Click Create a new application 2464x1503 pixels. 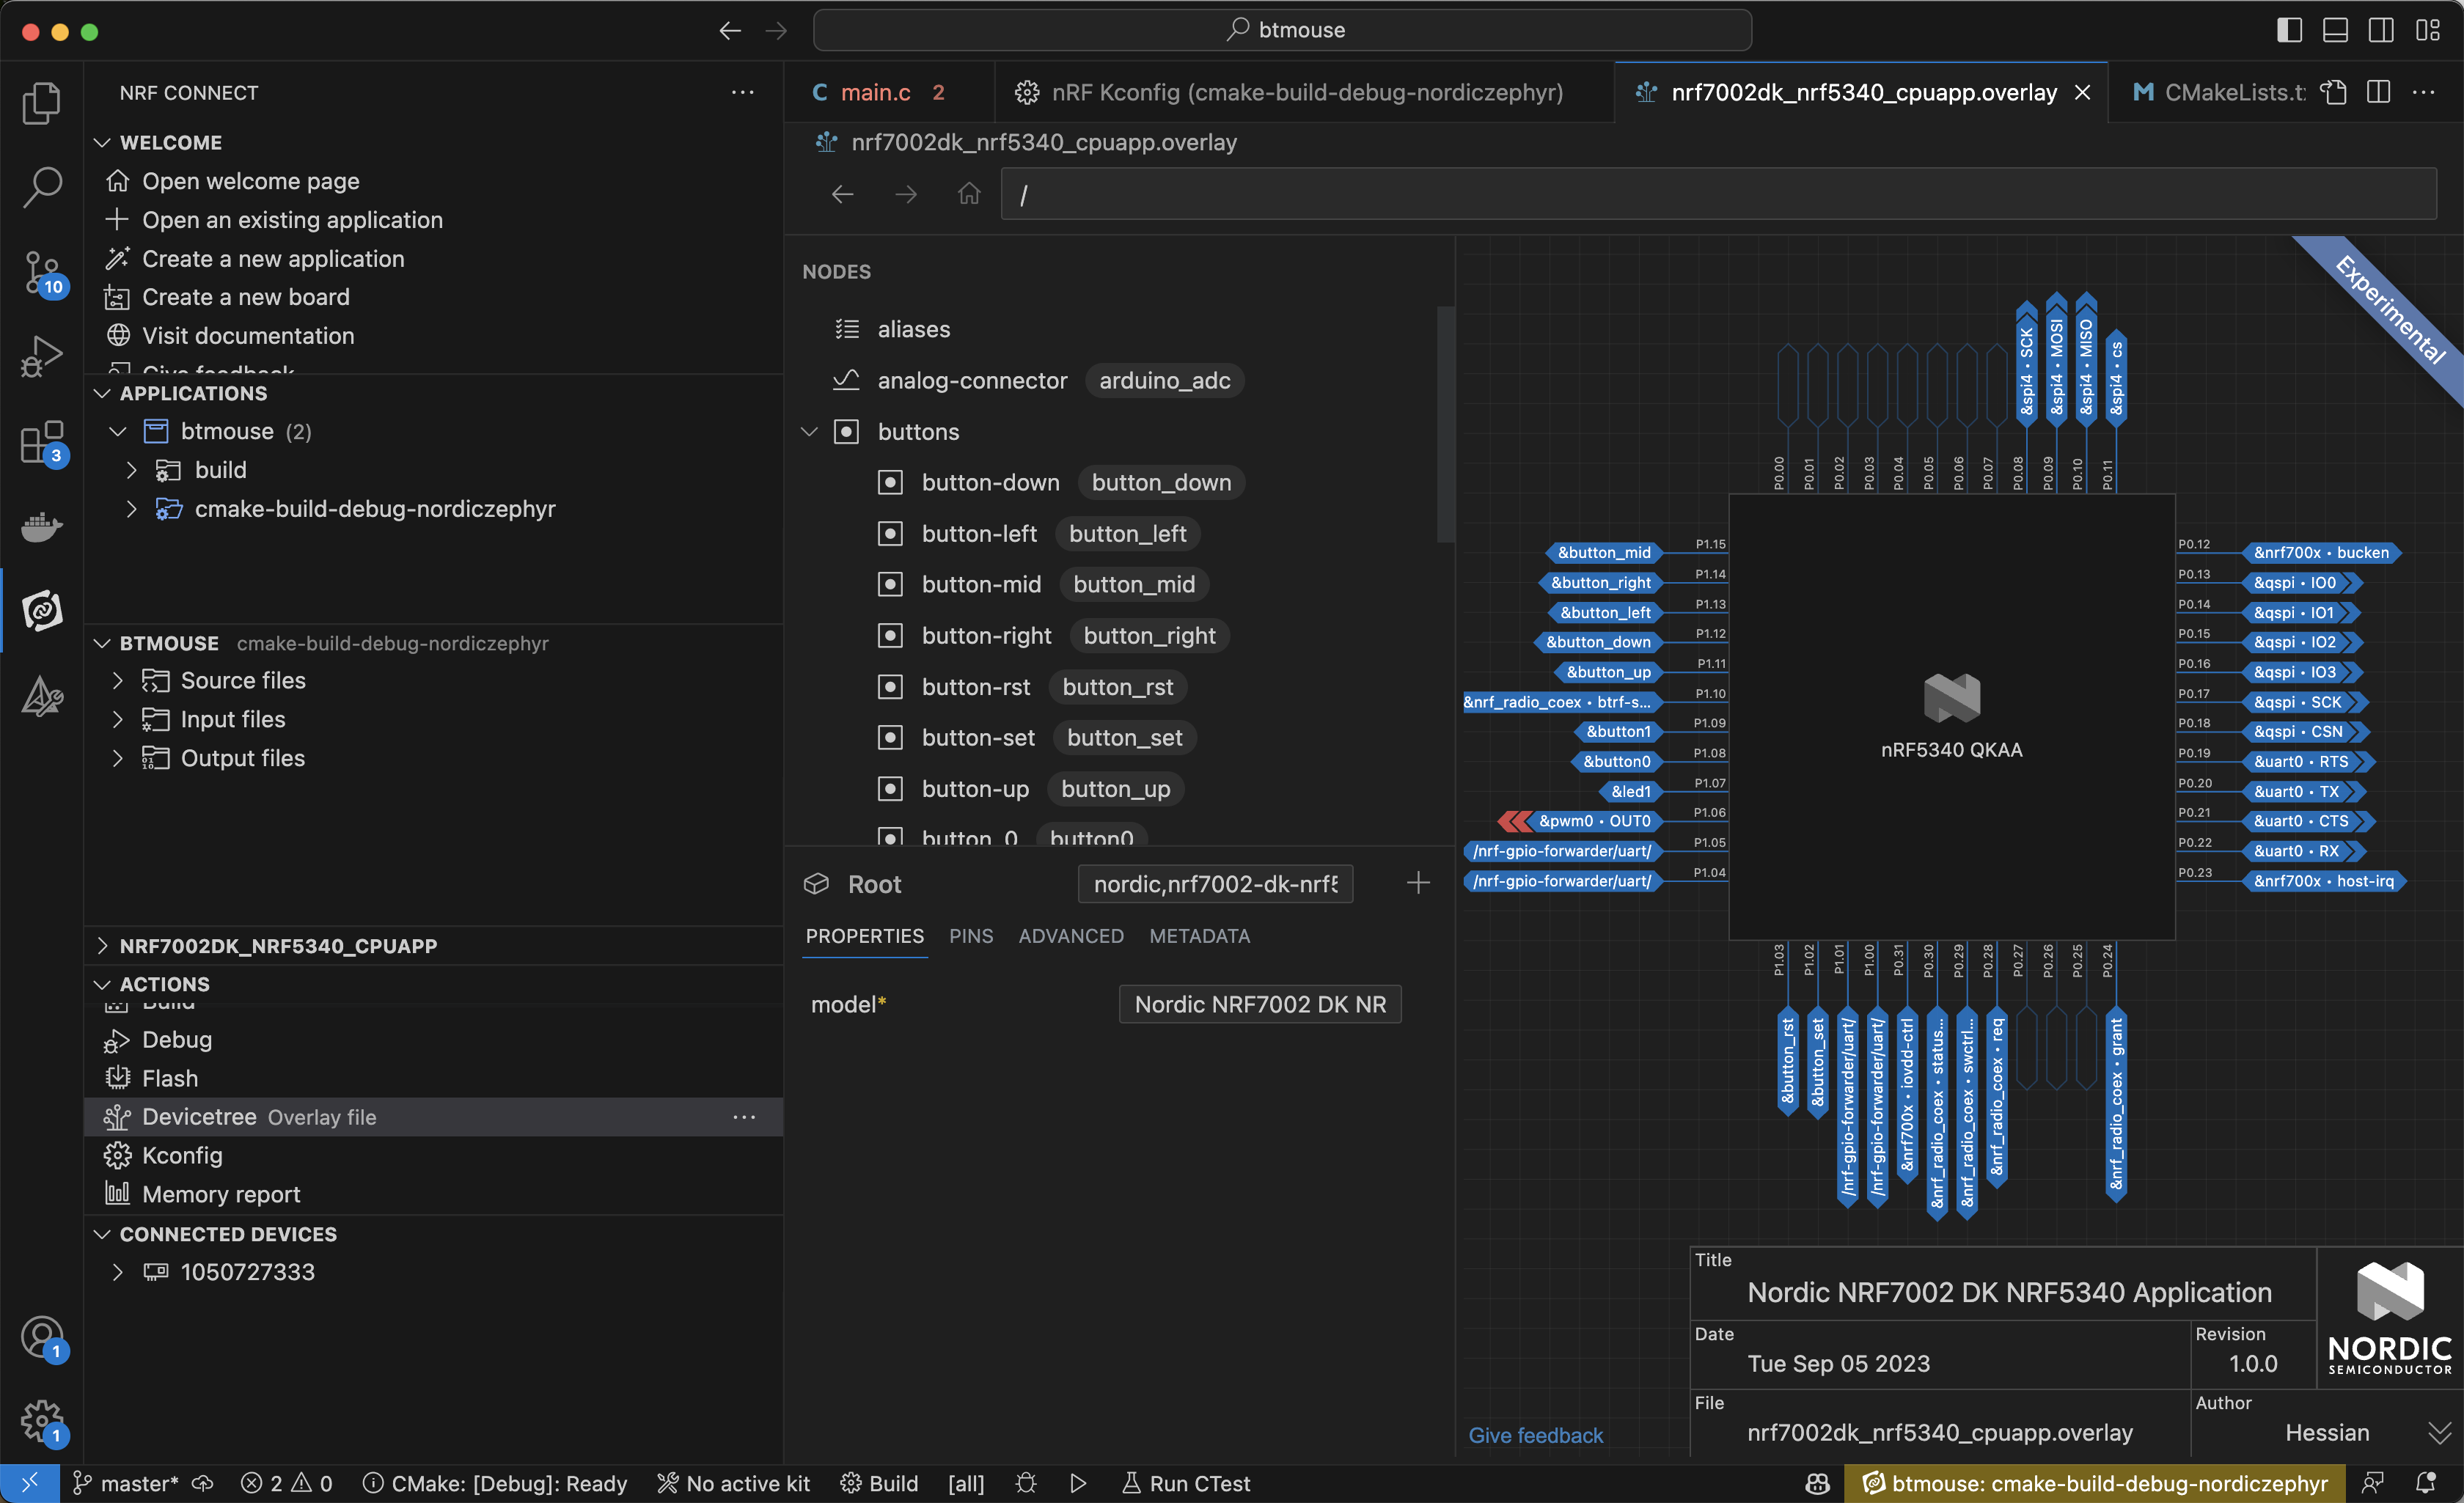[273, 259]
